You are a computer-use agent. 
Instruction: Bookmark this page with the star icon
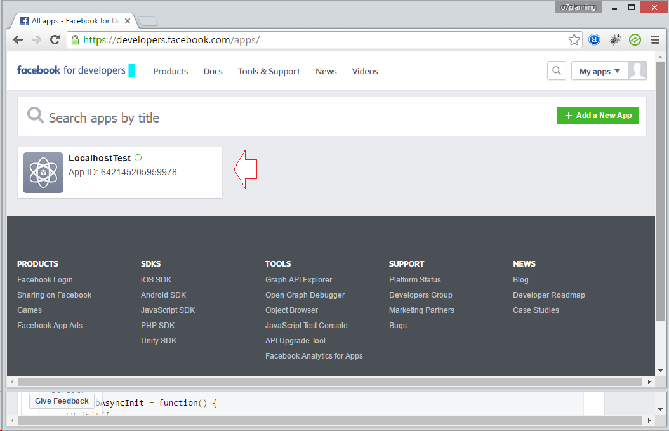coord(574,40)
